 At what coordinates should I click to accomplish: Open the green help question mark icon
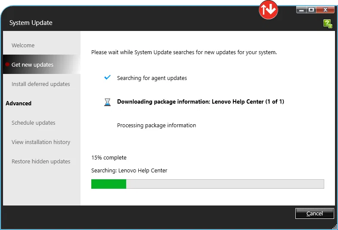point(328,24)
